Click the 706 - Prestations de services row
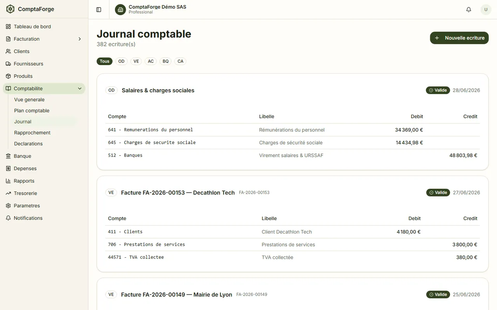The width and height of the screenshot is (497, 310). 293,245
